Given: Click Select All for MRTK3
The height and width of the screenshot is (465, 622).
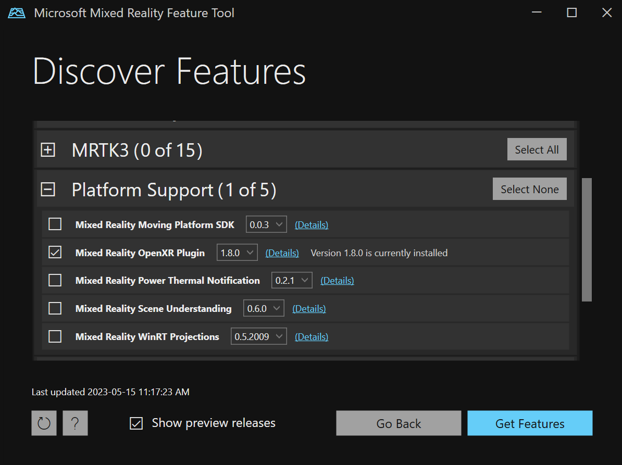Looking at the screenshot, I should tap(537, 149).
